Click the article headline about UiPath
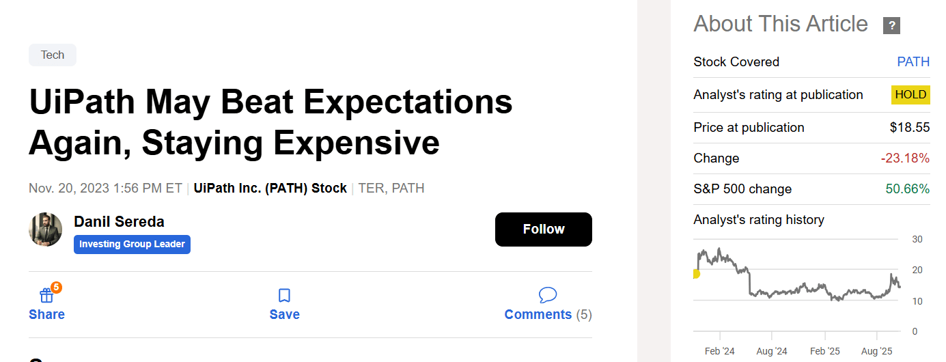Viewport: 946px width, 362px height. (270, 123)
